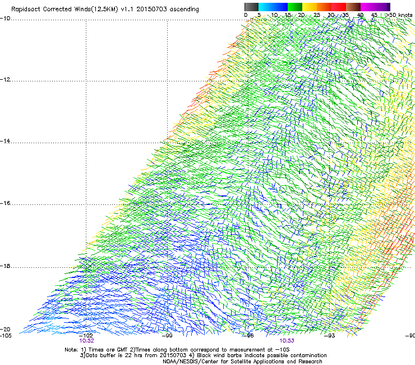Click the 'Data buffer is 22 hrs' note line
The width and height of the screenshot is (415, 365).
[x=204, y=355]
